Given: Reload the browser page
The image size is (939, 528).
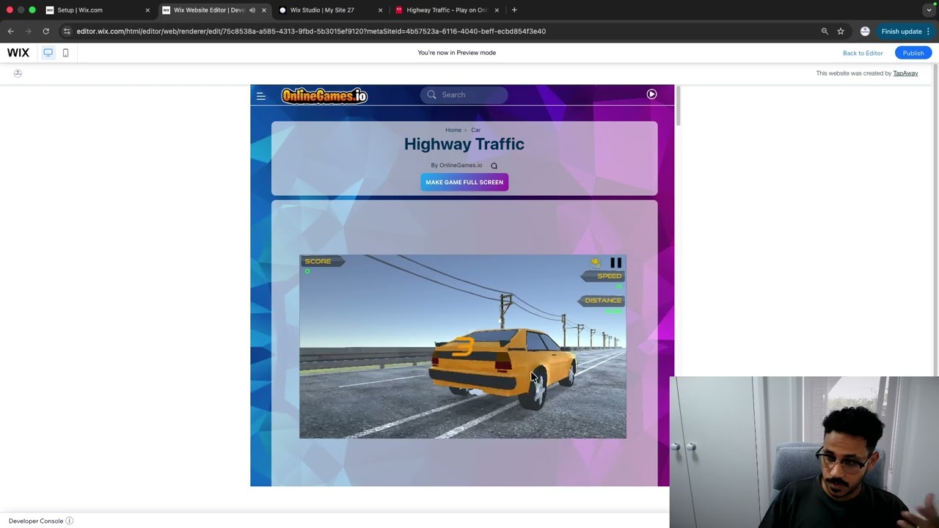Looking at the screenshot, I should coord(45,32).
